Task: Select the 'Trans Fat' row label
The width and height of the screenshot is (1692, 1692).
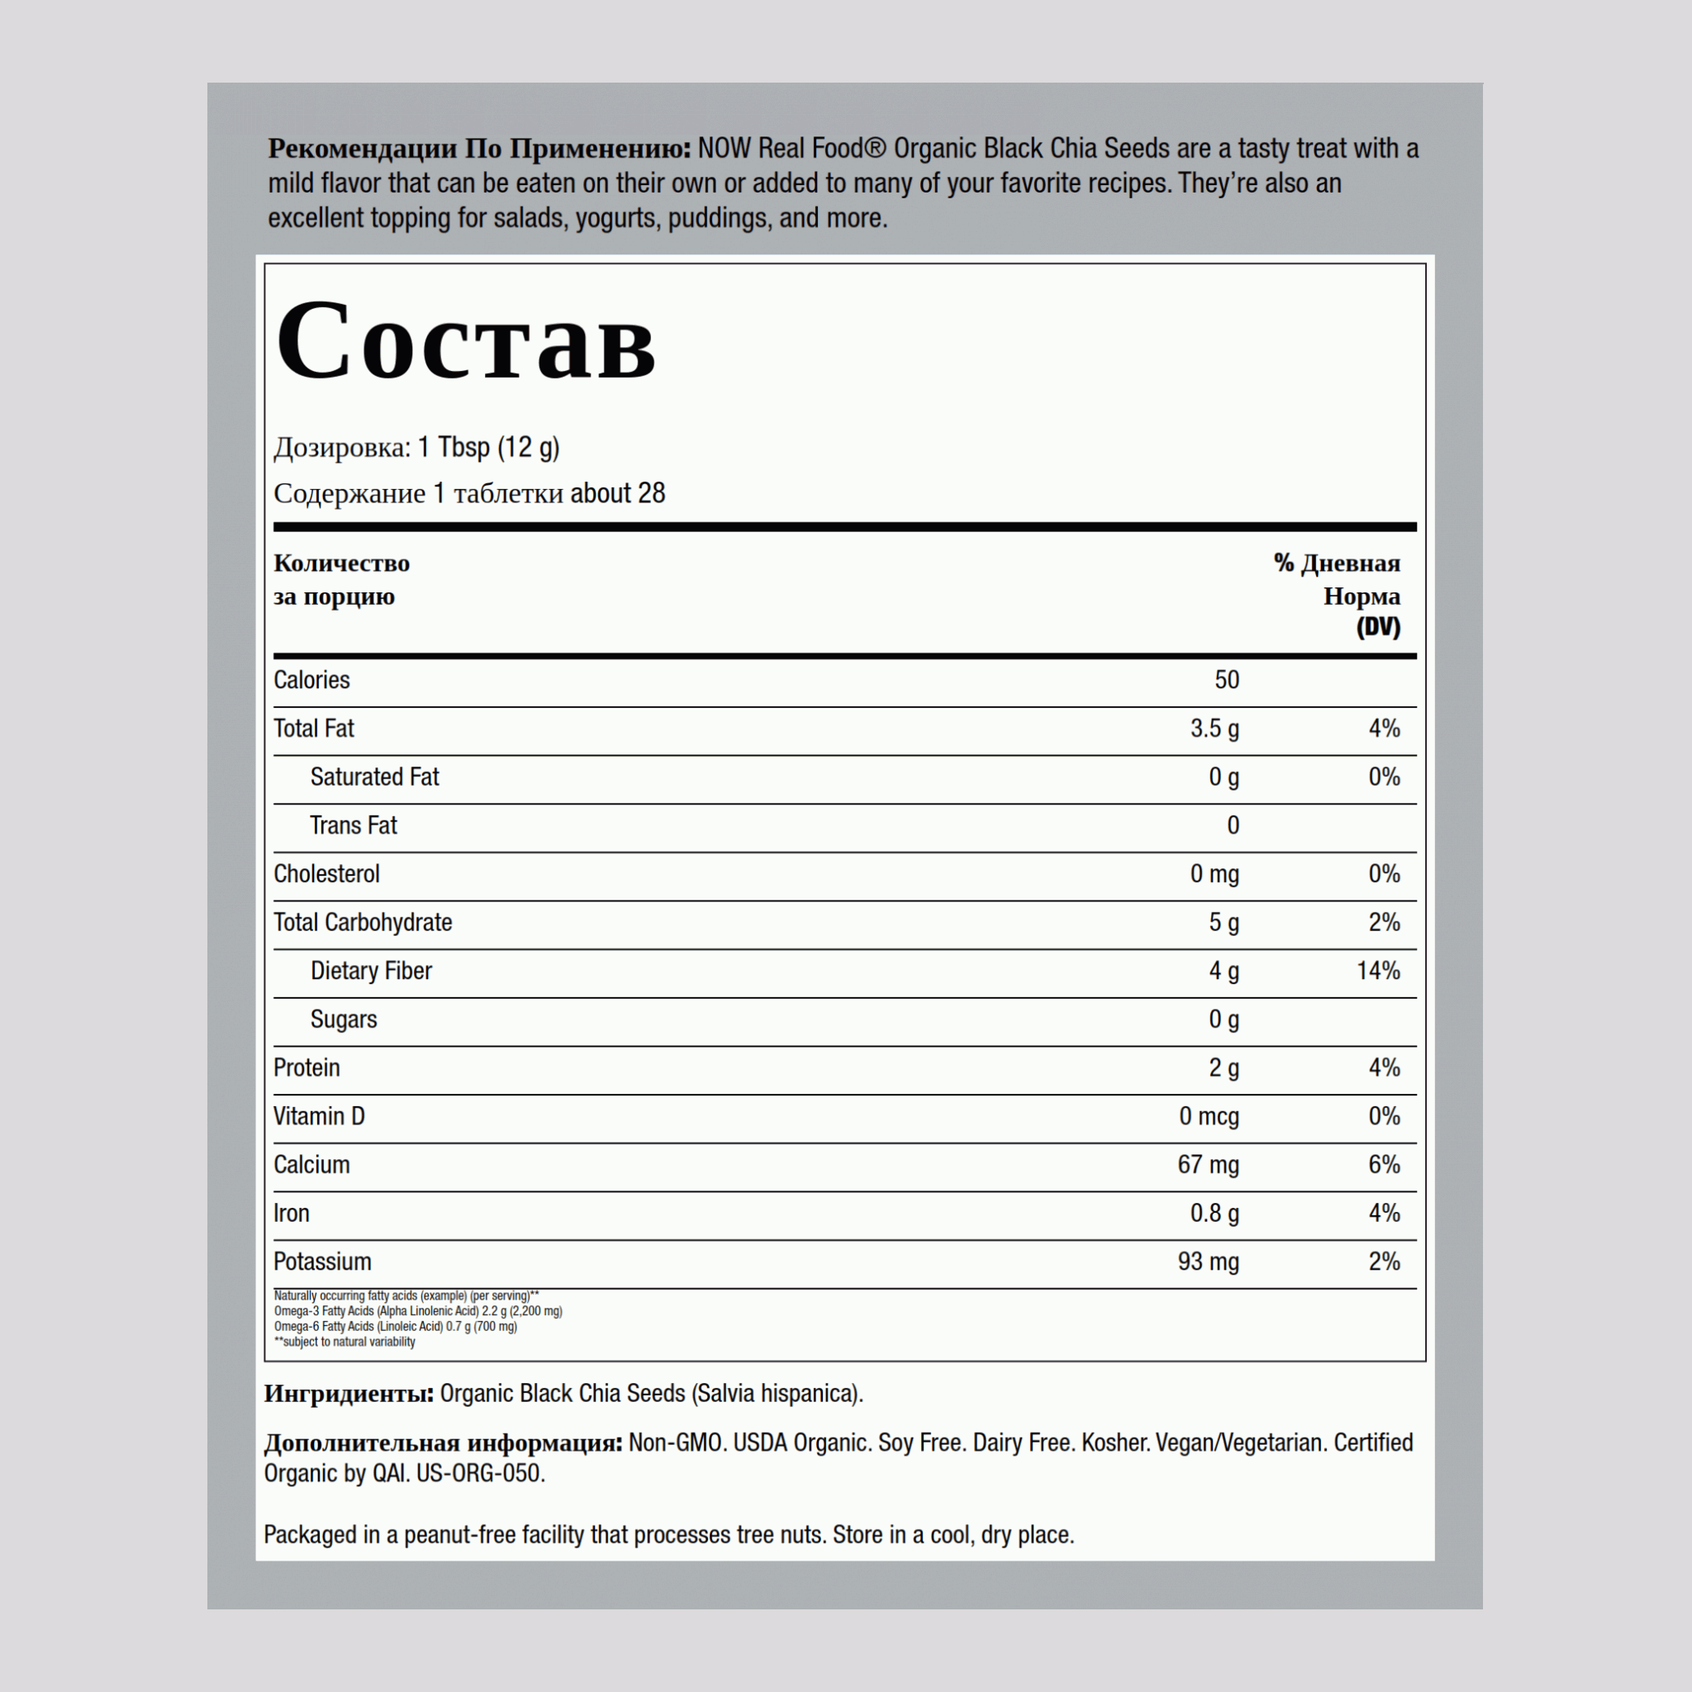Action: 354,825
